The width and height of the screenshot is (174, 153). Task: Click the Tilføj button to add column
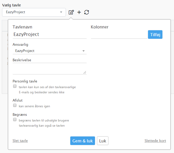tap(155, 35)
